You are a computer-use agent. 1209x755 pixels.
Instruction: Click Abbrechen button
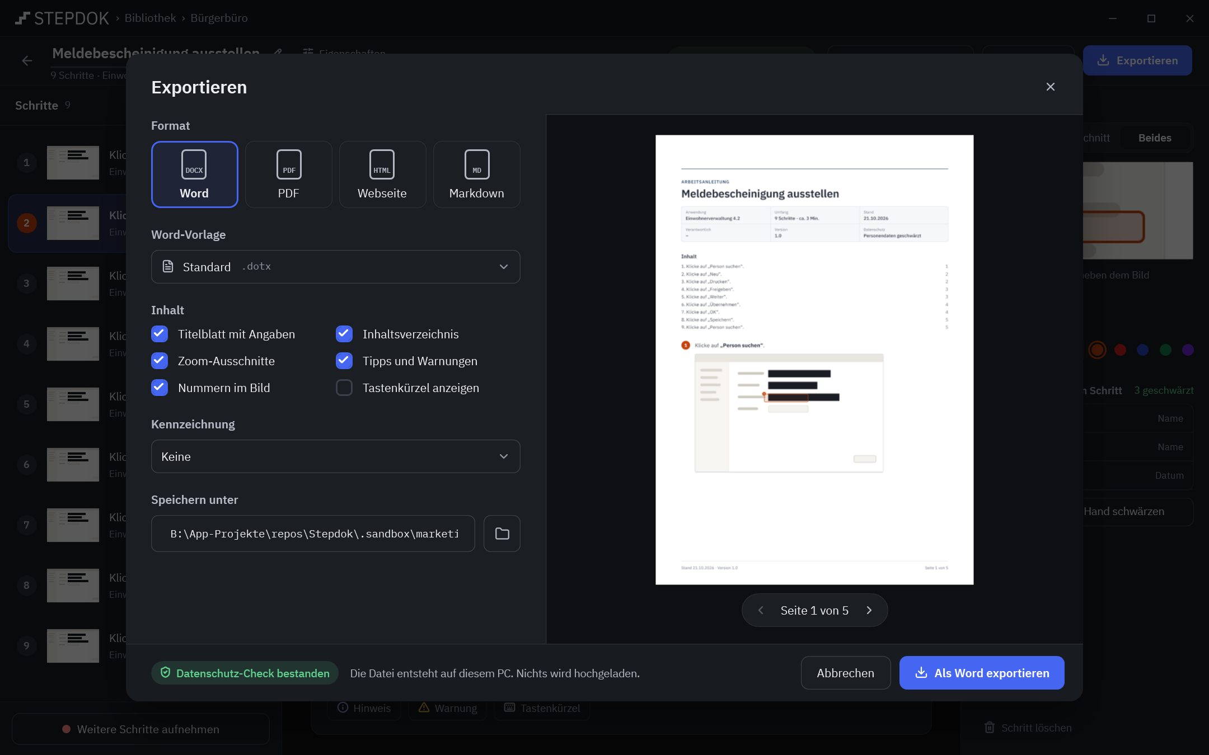click(846, 673)
